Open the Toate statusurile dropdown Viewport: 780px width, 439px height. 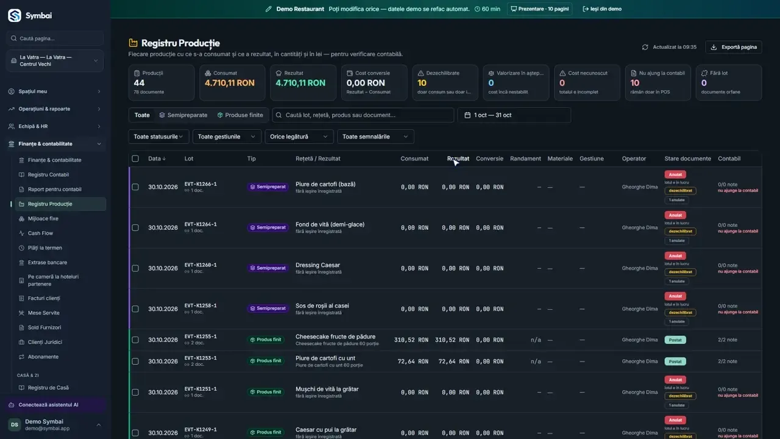pyautogui.click(x=158, y=137)
